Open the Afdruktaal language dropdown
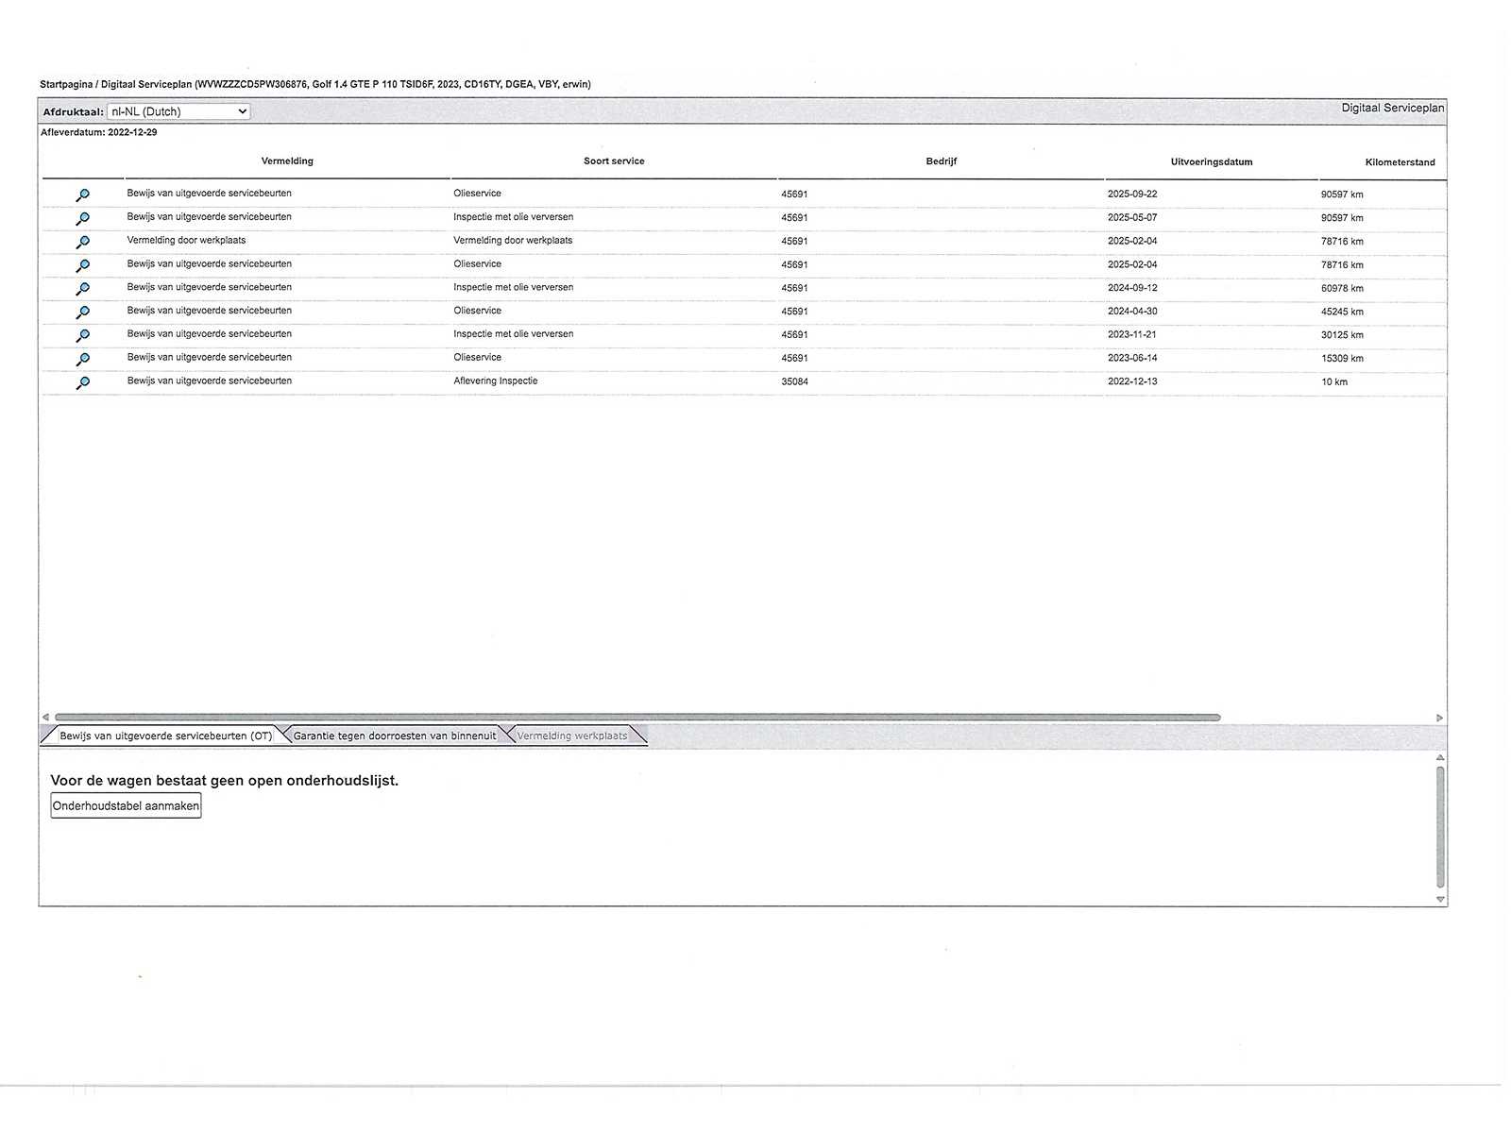This screenshot has height=1133, width=1511. pyautogui.click(x=178, y=111)
